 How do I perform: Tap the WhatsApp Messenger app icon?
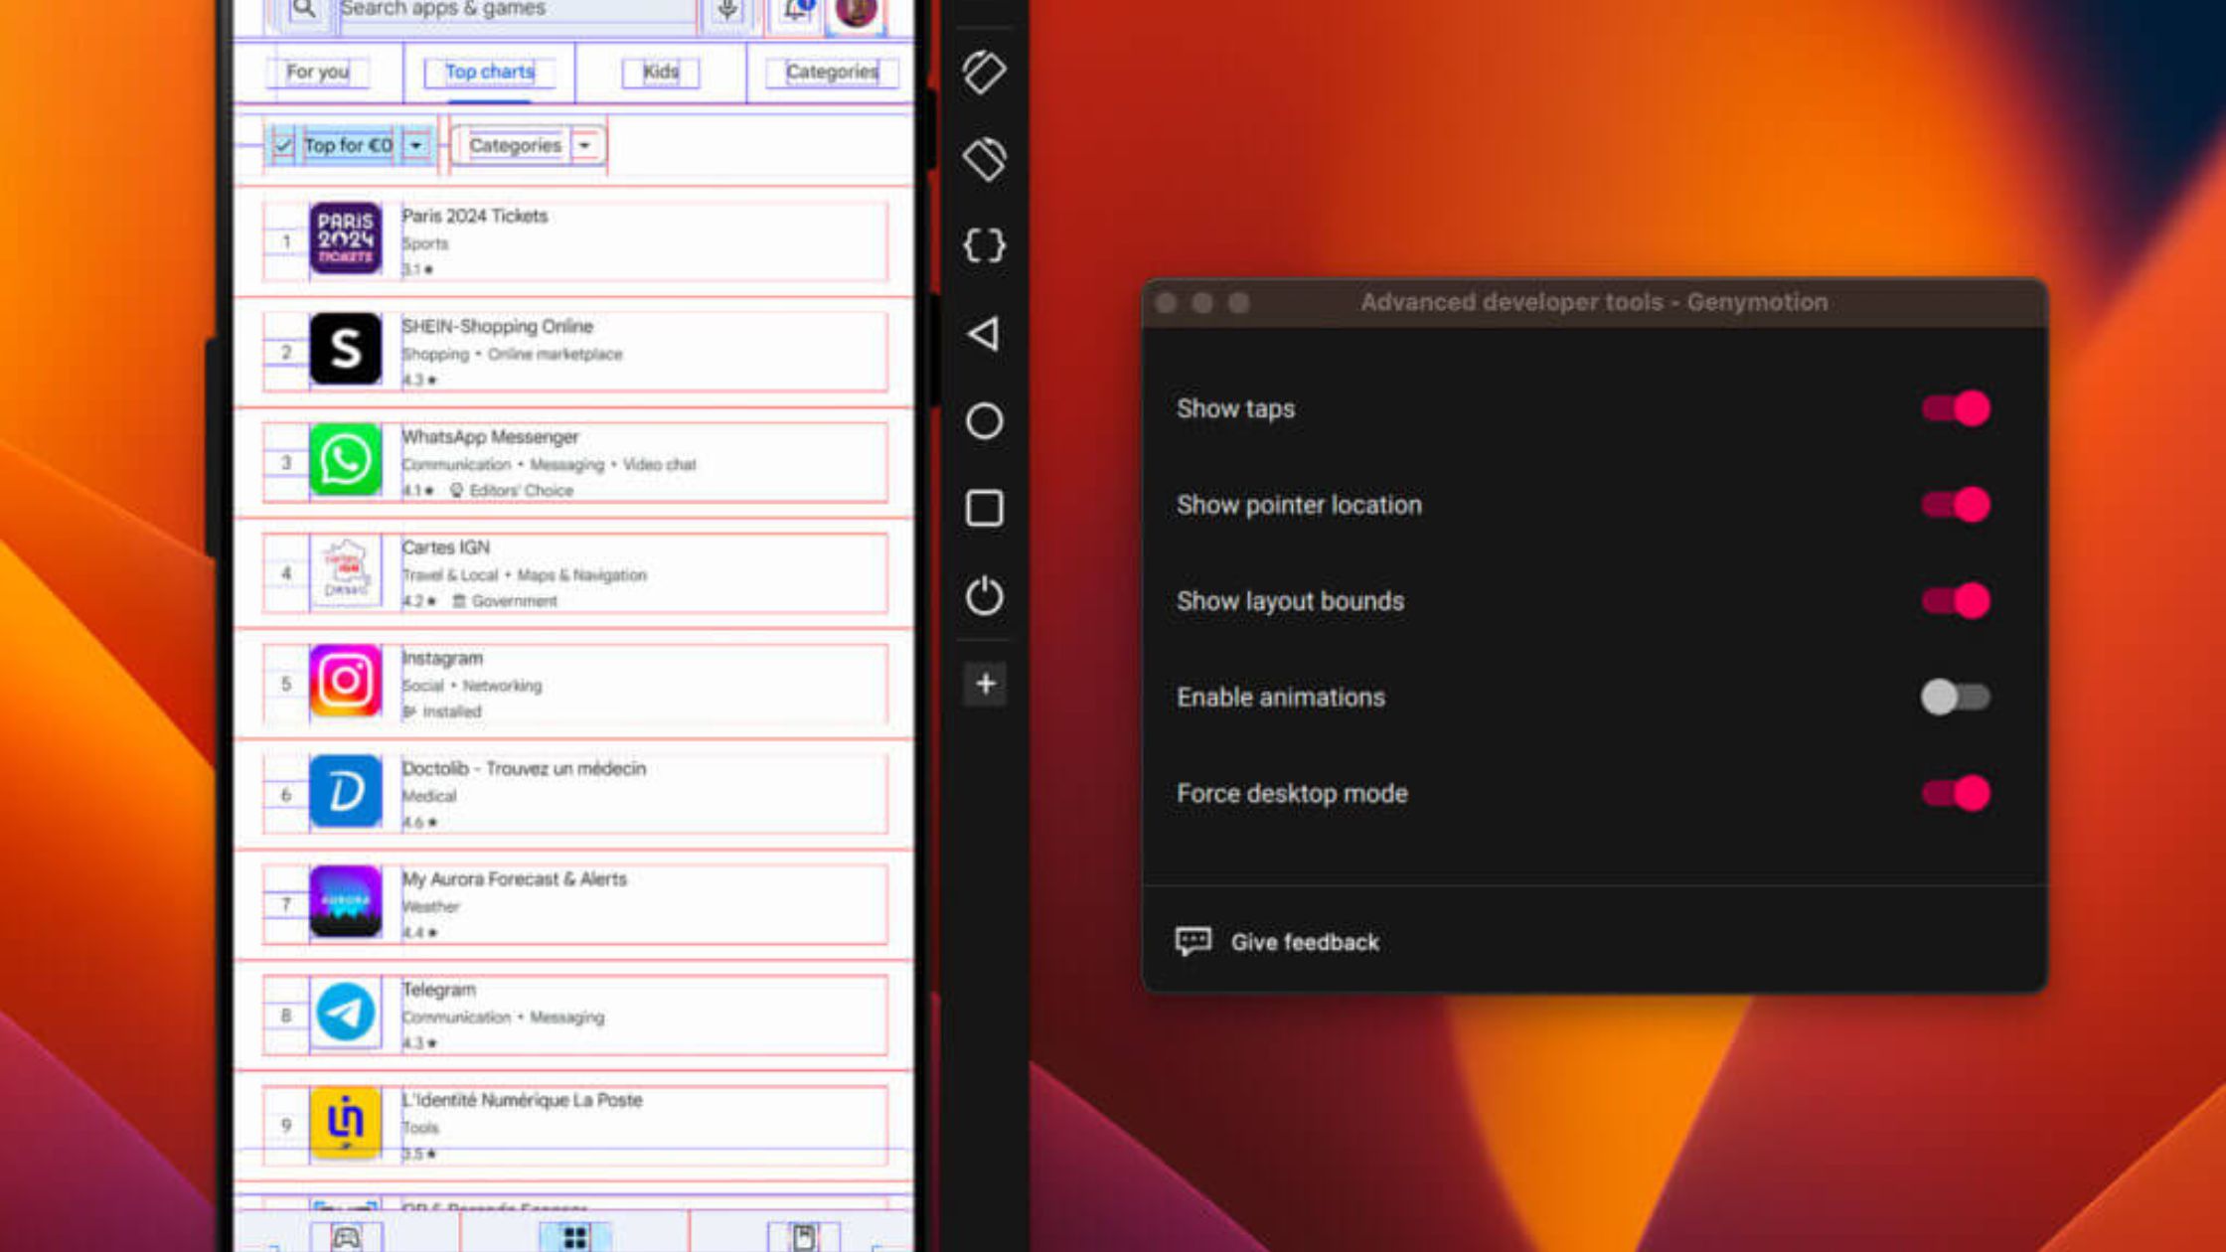pyautogui.click(x=345, y=460)
